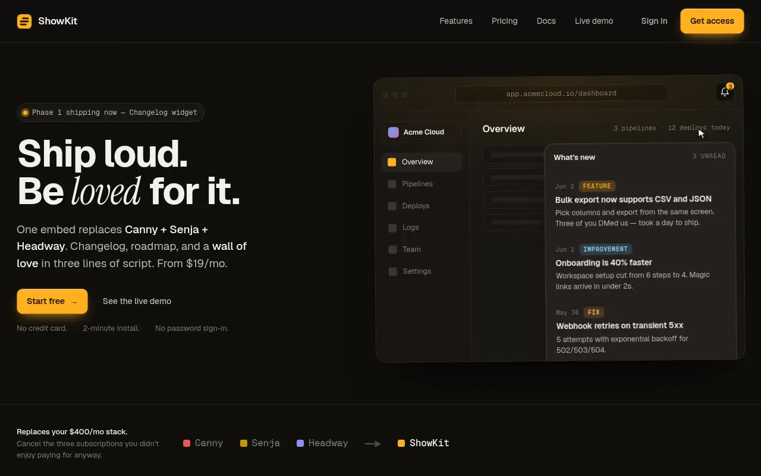Click the Settings sidebar icon

[393, 271]
